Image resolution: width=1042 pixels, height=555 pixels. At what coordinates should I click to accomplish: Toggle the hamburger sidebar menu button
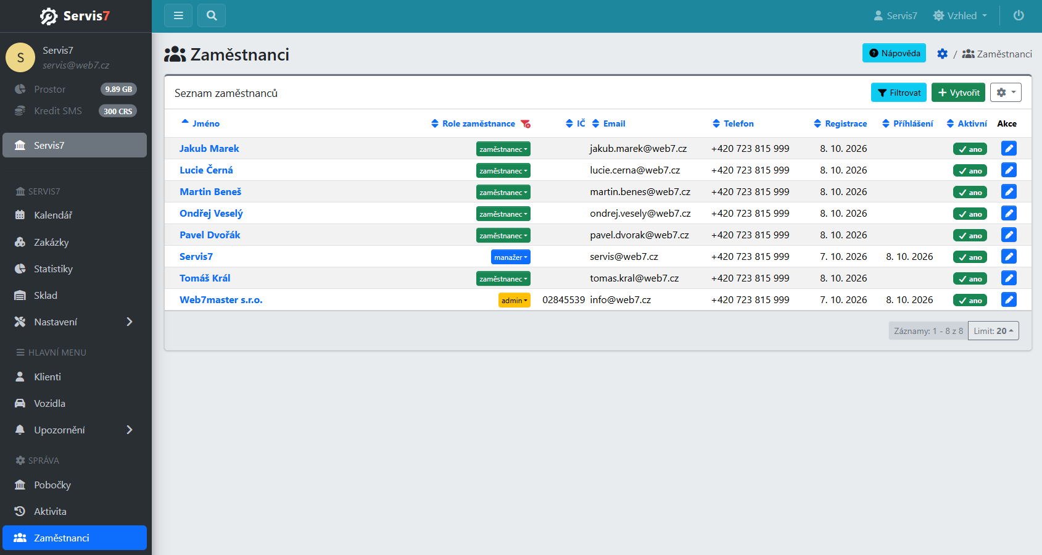click(x=178, y=15)
